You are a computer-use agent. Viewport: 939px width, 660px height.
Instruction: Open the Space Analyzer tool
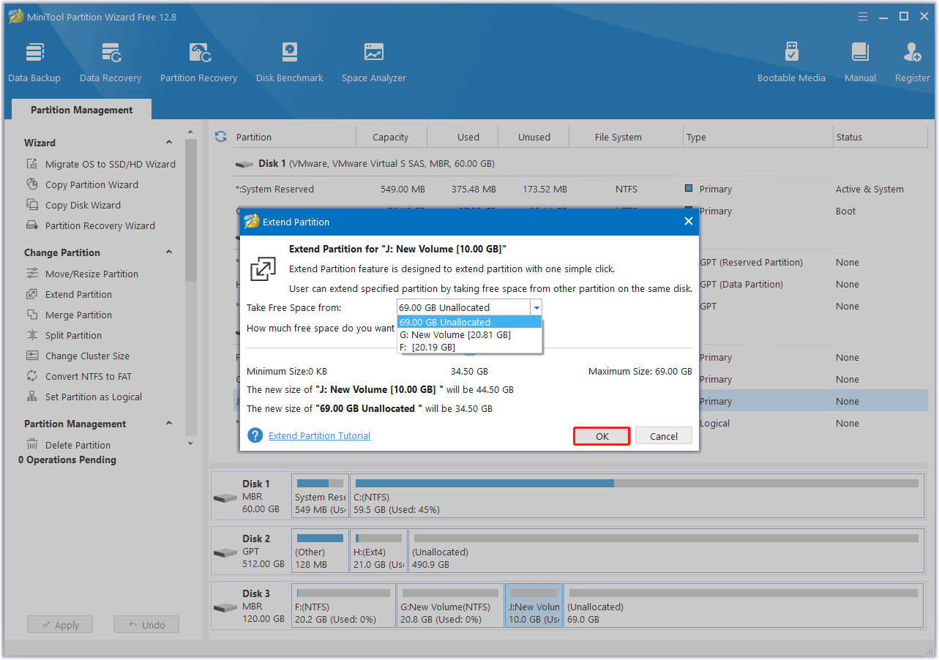(374, 62)
